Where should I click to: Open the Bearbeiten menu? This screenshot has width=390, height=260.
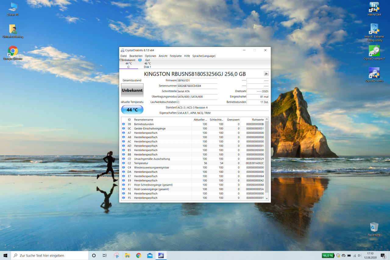(136, 56)
